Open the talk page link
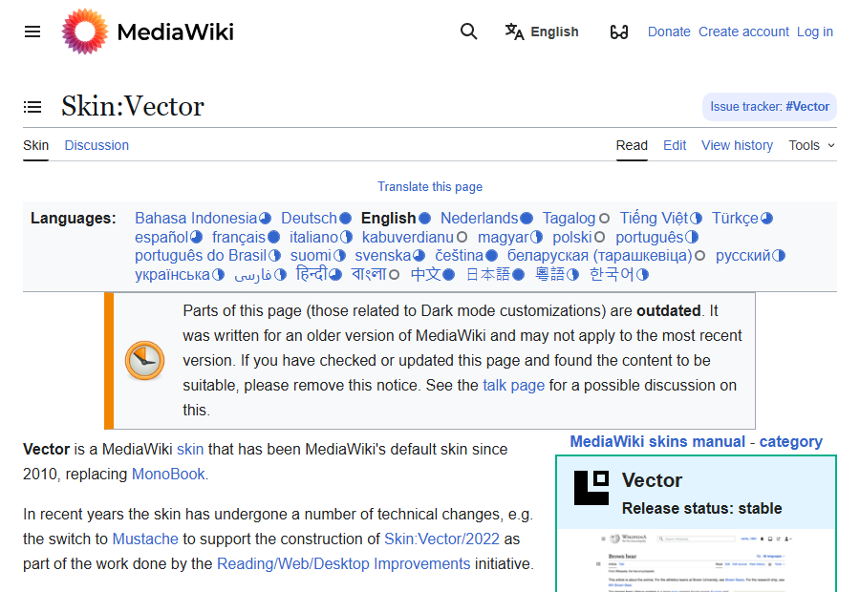 [x=513, y=386]
